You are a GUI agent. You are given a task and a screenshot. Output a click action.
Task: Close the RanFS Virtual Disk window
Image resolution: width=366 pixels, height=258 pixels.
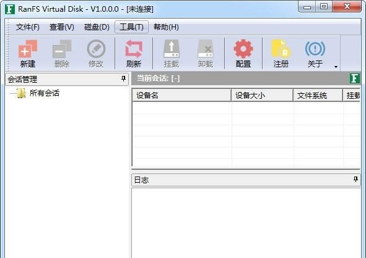tap(347, 7)
